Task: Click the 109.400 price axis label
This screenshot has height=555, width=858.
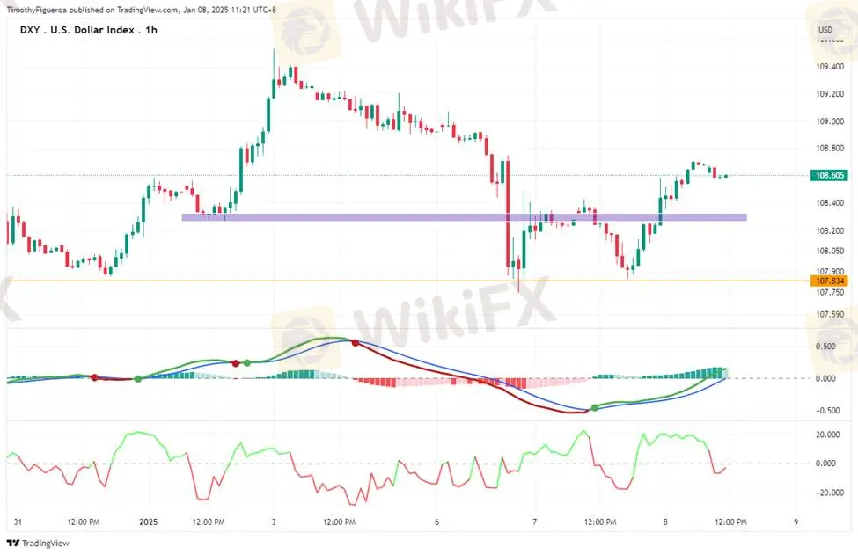Action: (830, 67)
